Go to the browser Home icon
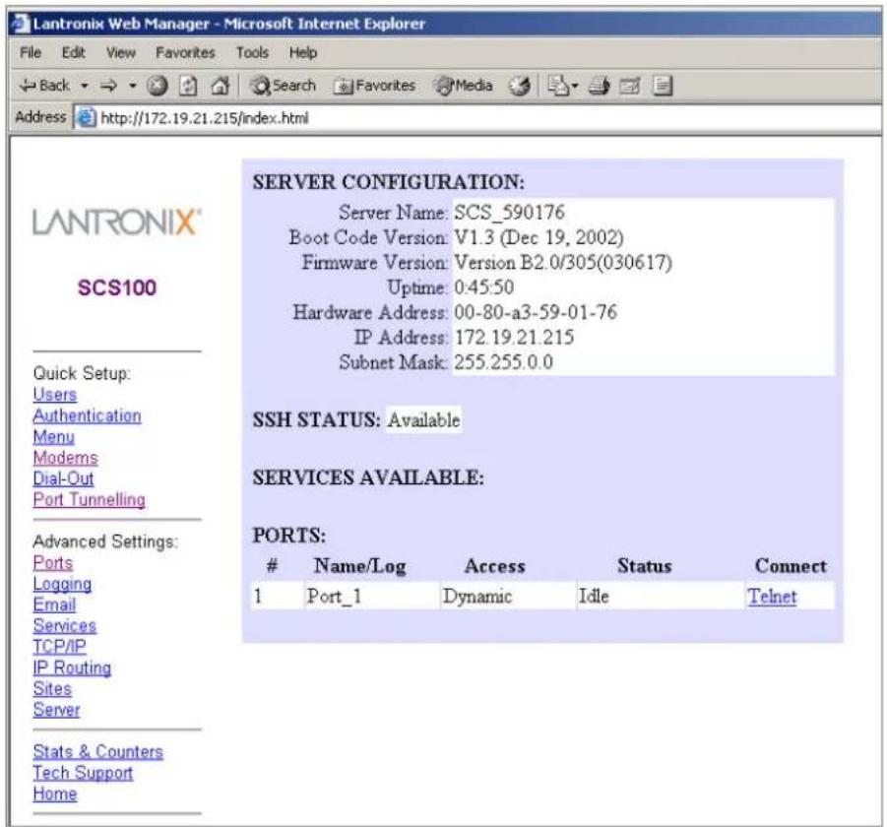This screenshot has width=887, height=827. point(220,86)
